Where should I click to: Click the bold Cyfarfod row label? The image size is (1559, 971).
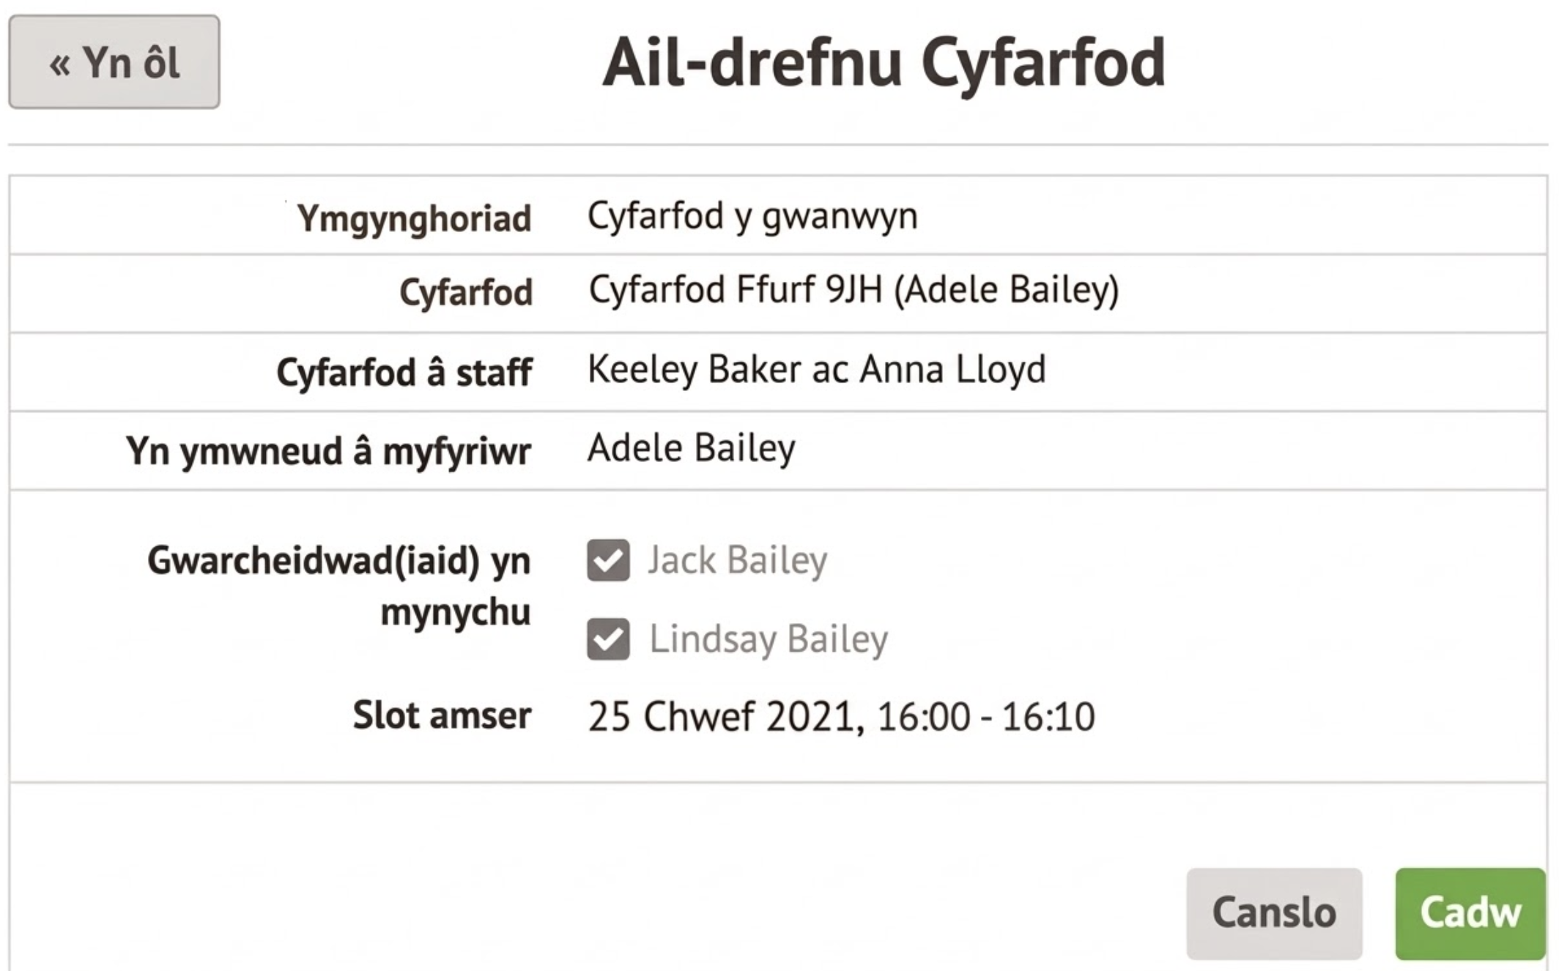click(466, 292)
